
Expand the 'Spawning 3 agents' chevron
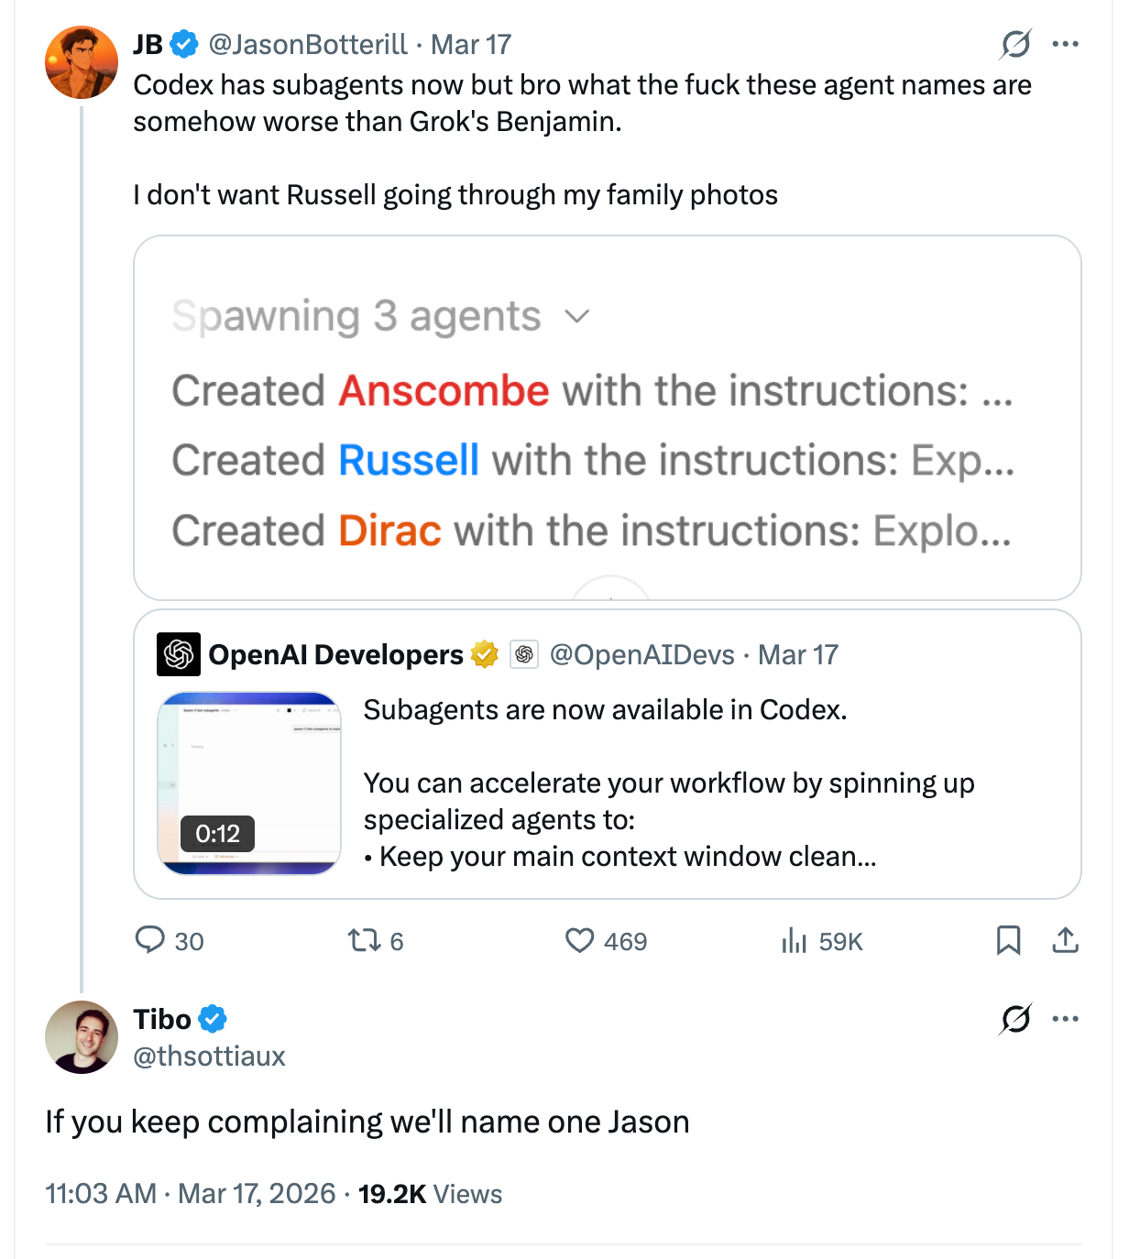(x=576, y=317)
